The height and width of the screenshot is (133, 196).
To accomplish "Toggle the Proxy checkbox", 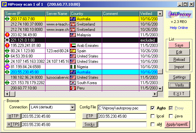I will point(171,108).
